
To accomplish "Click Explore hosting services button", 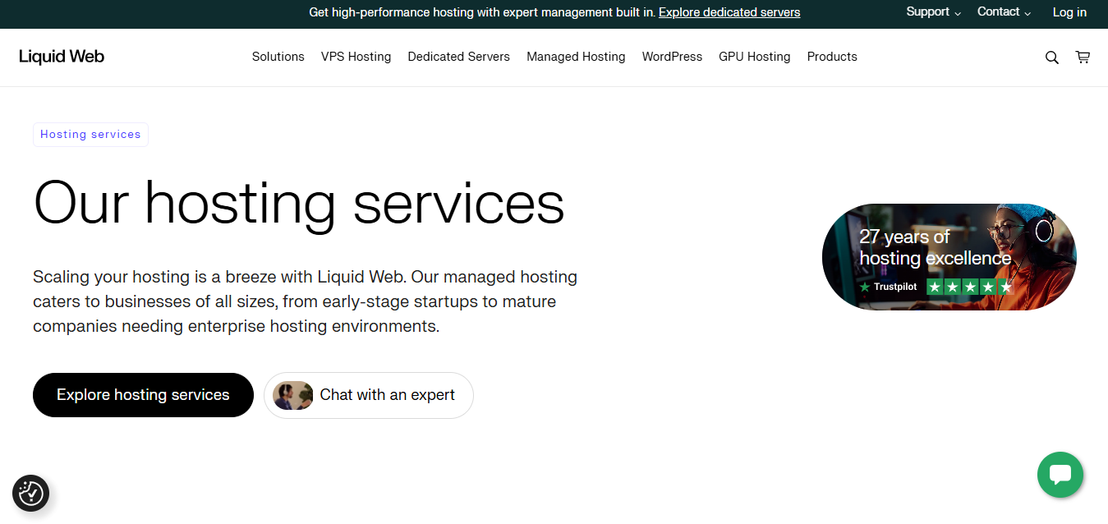I will tap(143, 395).
